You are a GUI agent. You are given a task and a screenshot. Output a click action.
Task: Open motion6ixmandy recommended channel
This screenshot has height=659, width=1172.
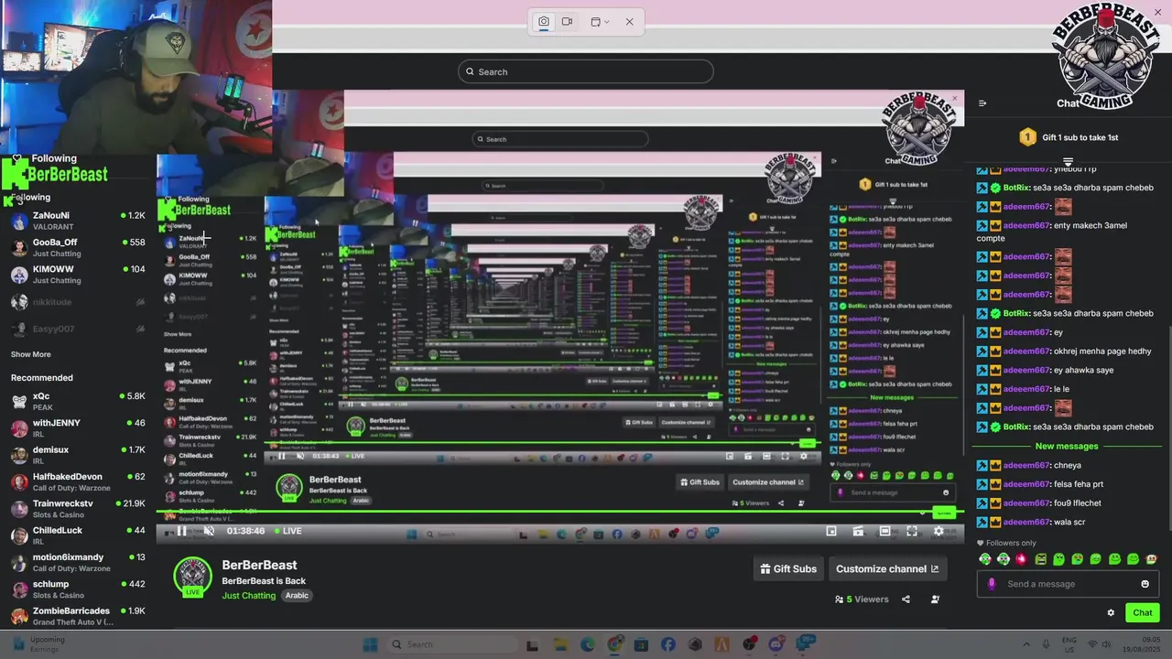pyautogui.click(x=77, y=562)
